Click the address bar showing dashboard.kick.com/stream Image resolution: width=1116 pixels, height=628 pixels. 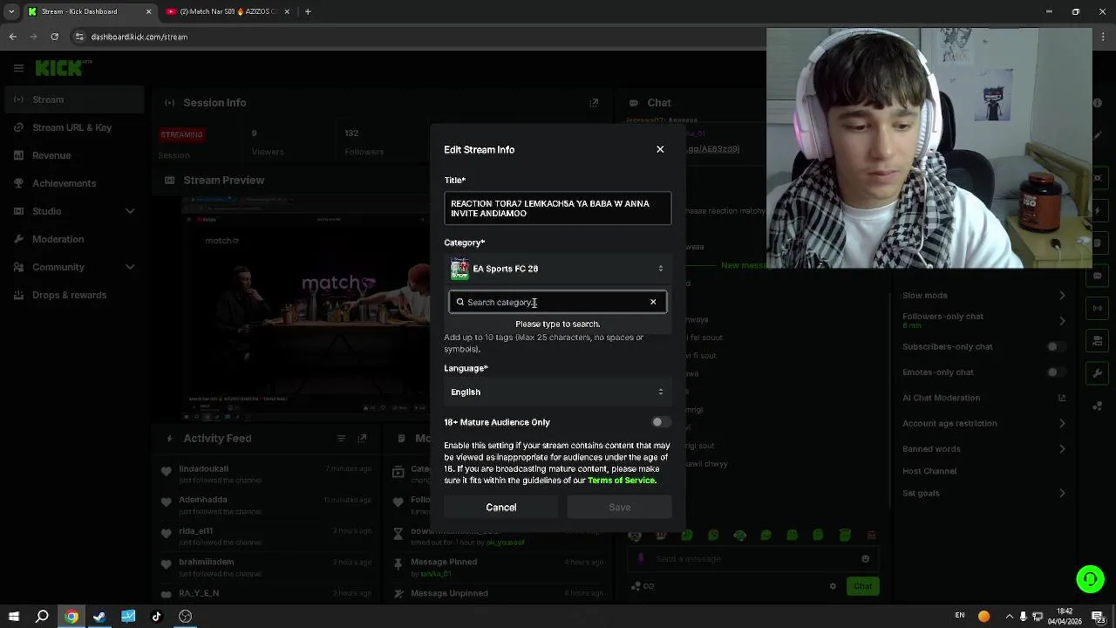[x=139, y=37]
